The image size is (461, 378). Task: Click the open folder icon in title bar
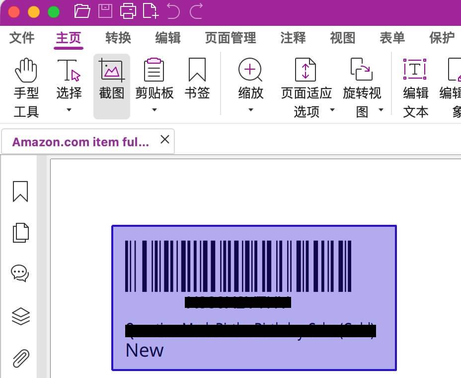pos(82,11)
